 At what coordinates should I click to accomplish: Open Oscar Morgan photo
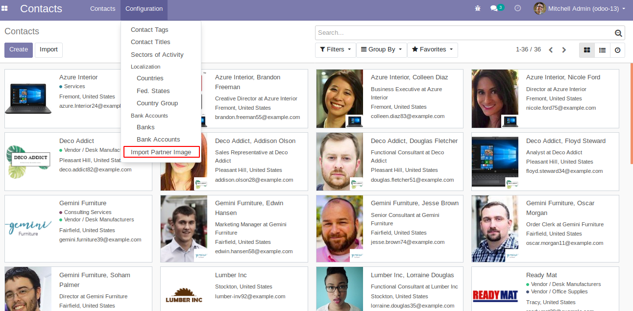point(495,229)
